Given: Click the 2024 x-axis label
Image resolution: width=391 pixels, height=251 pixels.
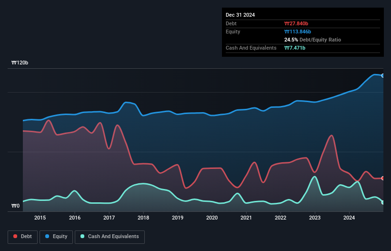Looking at the screenshot, I should pyautogui.click(x=349, y=218).
